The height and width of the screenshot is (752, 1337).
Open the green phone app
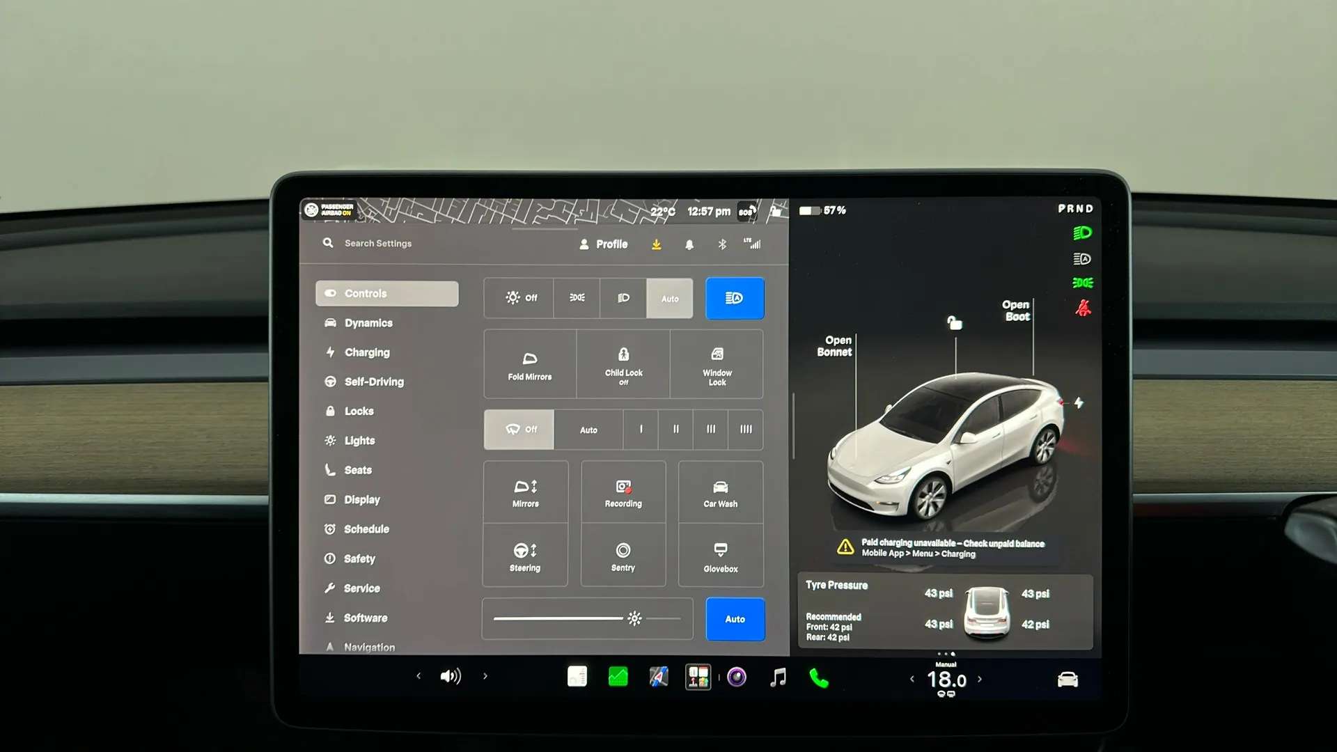(x=819, y=677)
